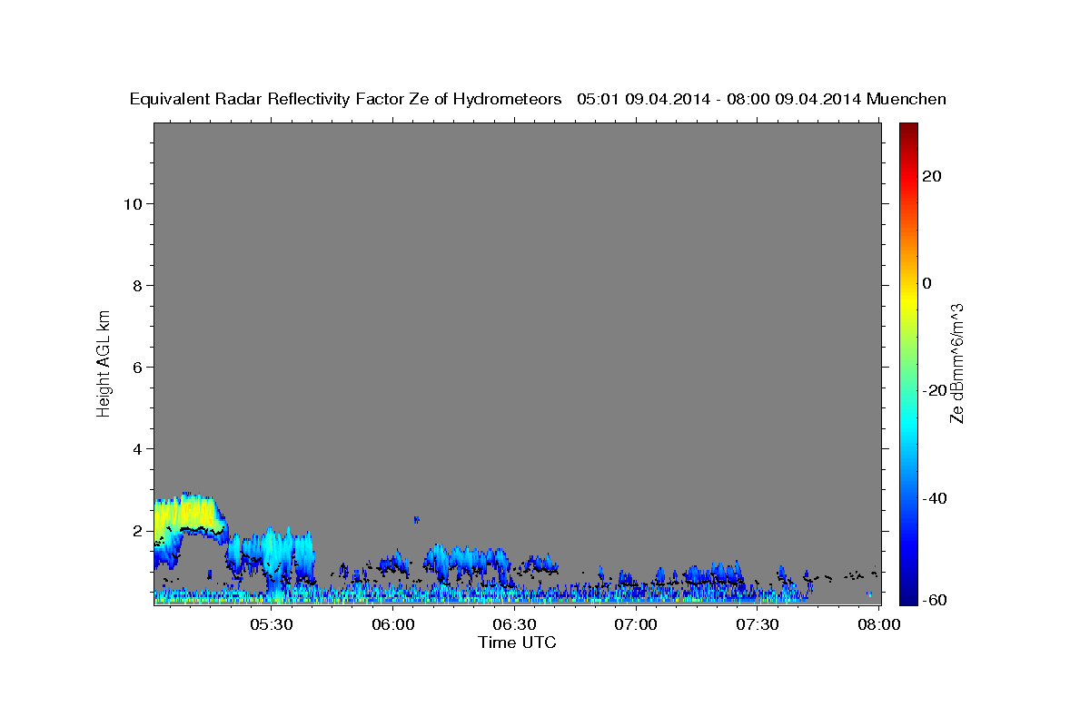Click the height tick label 4
This screenshot has width=1090, height=726.
tap(138, 448)
